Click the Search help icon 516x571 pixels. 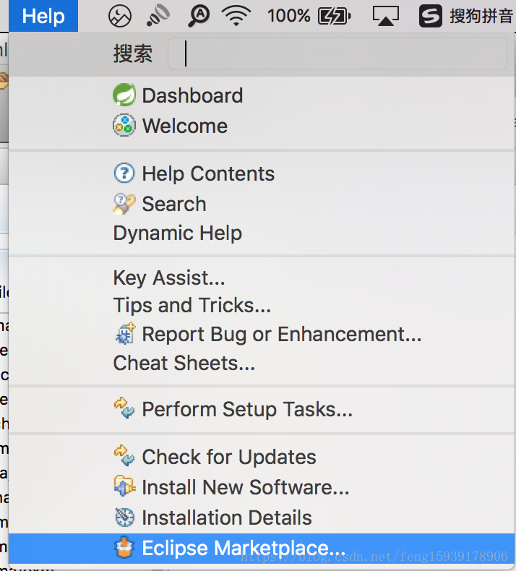pyautogui.click(x=124, y=204)
